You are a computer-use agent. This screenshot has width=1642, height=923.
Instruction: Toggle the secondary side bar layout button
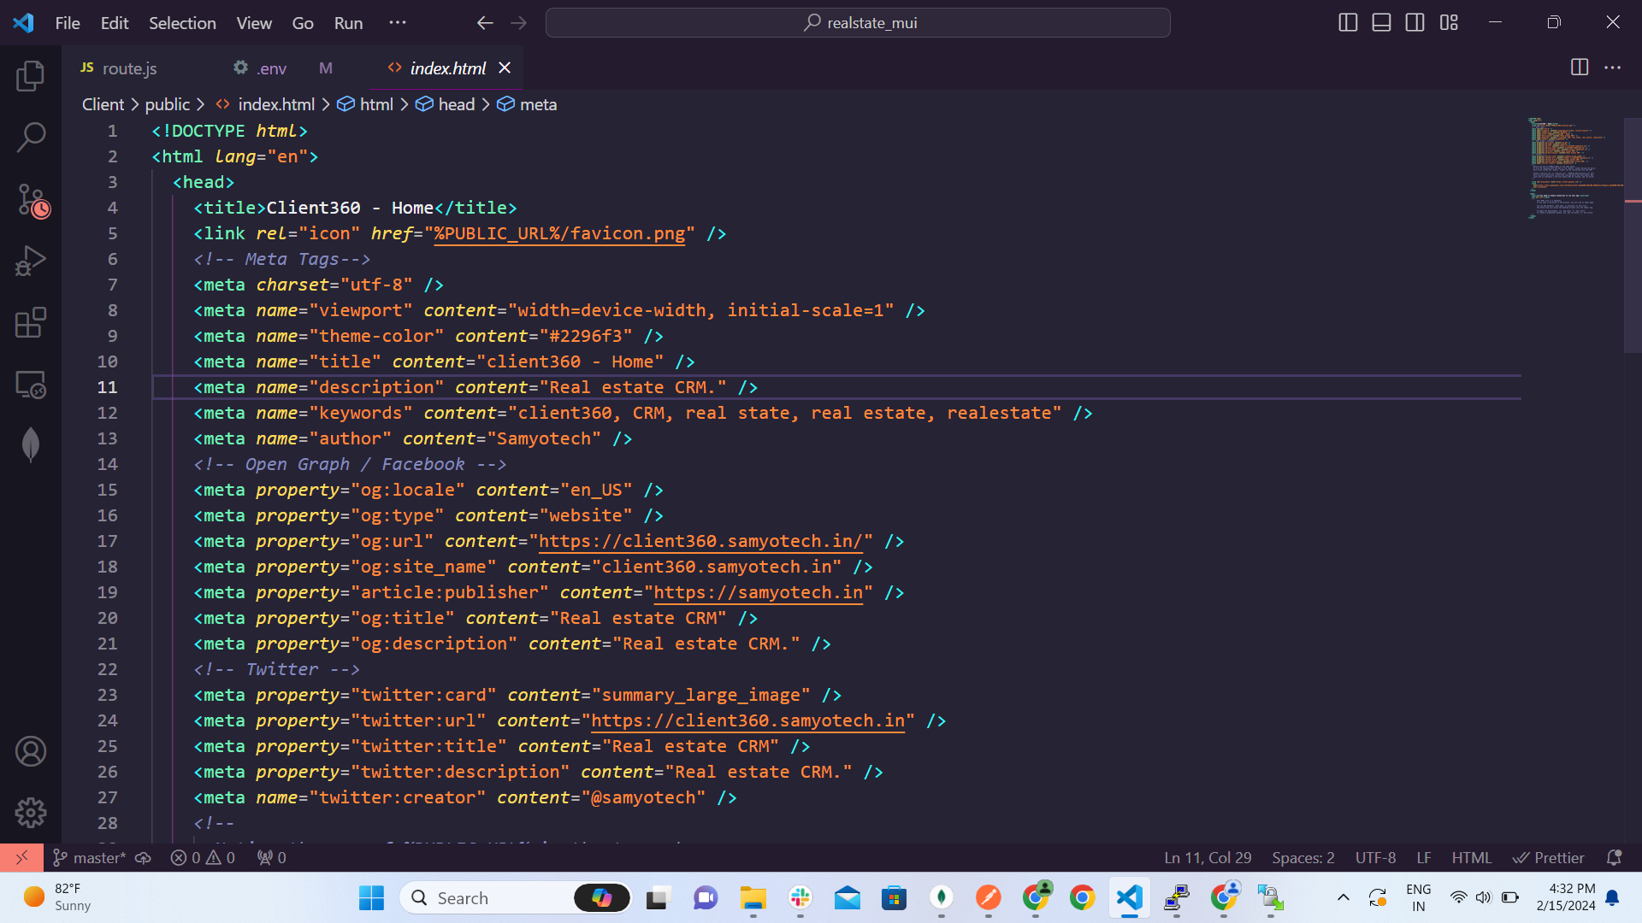point(1415,23)
